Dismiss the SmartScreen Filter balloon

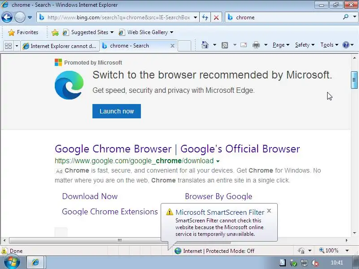[269, 211]
